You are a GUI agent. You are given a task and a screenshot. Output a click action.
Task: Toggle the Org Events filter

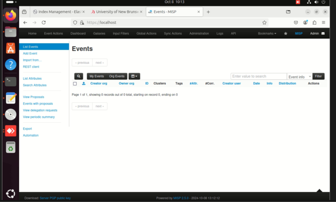(117, 76)
